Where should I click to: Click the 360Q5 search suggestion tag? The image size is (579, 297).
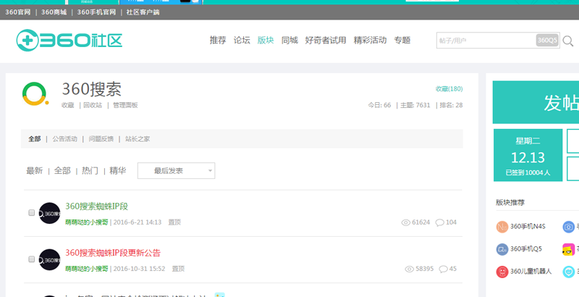[x=547, y=41]
